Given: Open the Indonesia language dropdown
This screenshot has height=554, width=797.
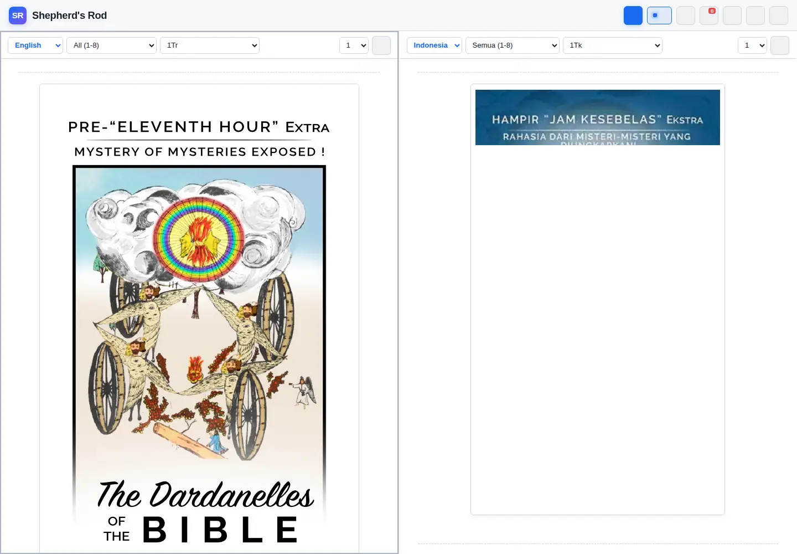Looking at the screenshot, I should tap(434, 45).
